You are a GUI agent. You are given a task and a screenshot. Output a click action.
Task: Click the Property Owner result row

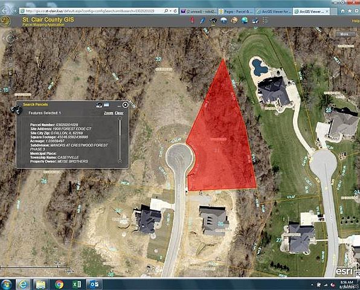coord(59,161)
